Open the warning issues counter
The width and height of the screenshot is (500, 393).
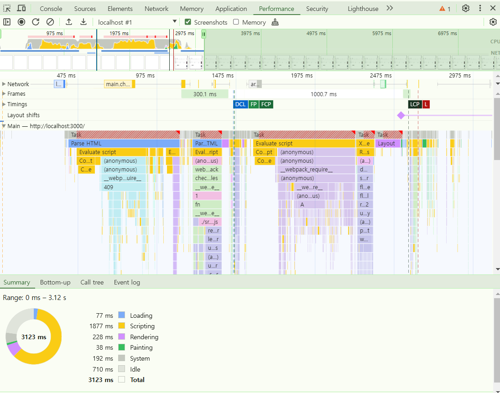click(445, 9)
